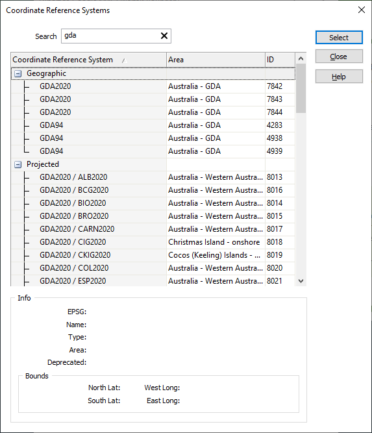Sort the list by ID column header

[280, 60]
